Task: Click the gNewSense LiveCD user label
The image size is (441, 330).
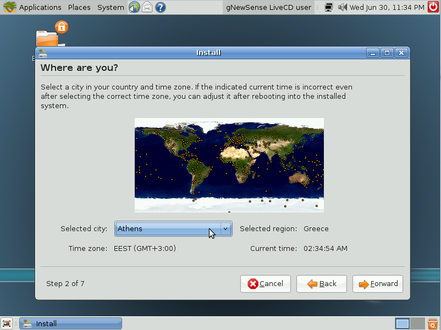Action: click(268, 7)
